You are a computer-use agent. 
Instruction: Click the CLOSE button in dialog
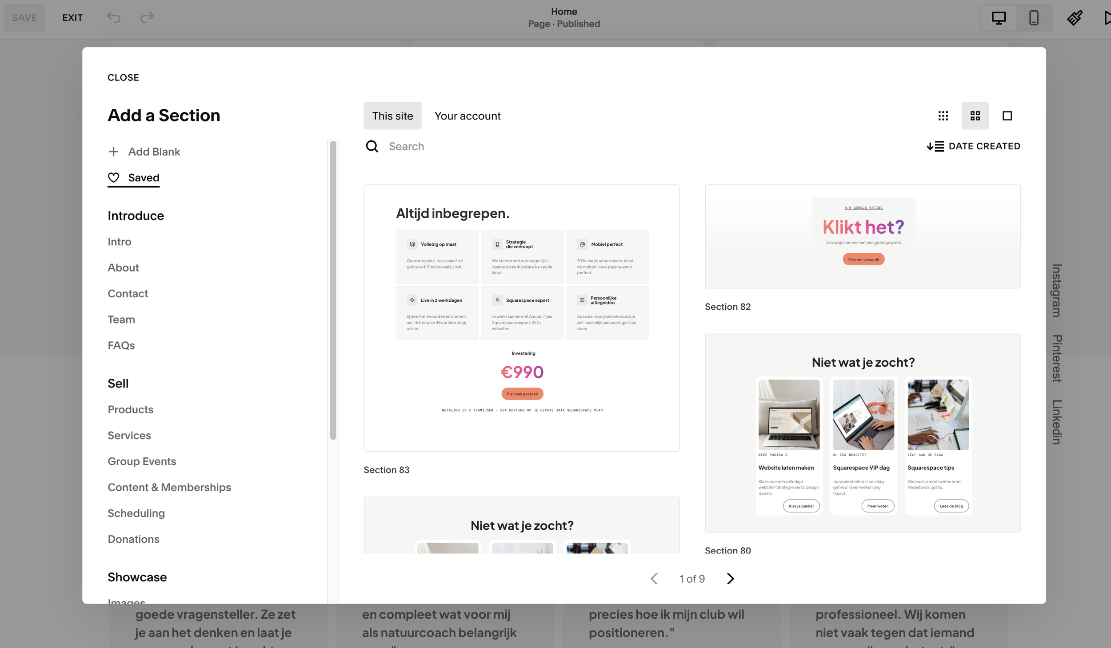coord(123,78)
